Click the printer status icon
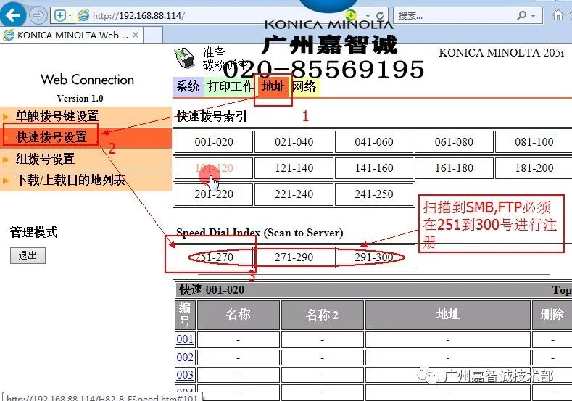The height and width of the screenshot is (401, 572). [x=185, y=58]
